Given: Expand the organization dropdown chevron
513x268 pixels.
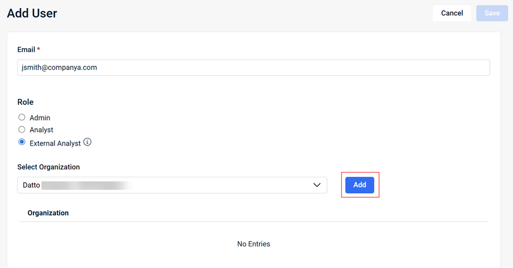Looking at the screenshot, I should point(317,185).
